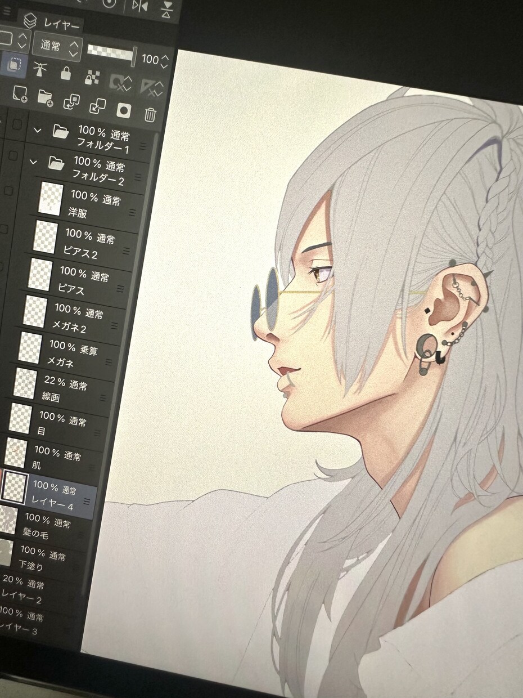523x698 pixels.
Task: Click the 洋服 row grip handle
Action: click(x=133, y=213)
